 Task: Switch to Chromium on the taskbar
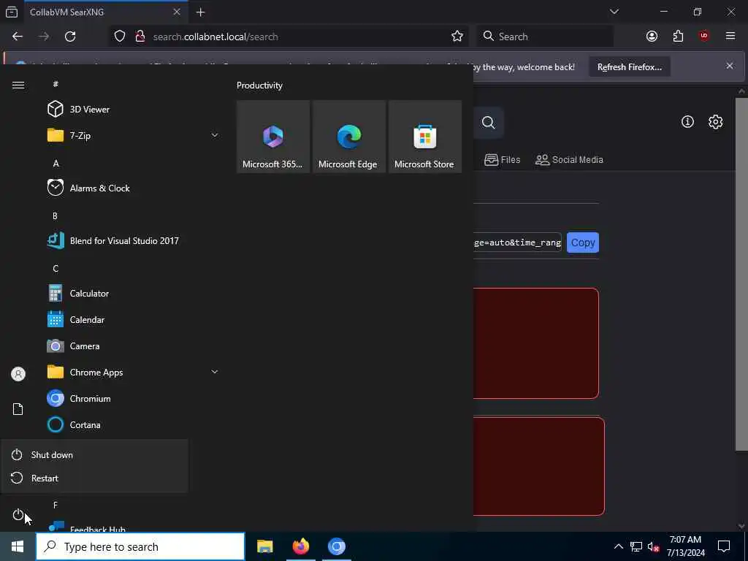tap(336, 546)
